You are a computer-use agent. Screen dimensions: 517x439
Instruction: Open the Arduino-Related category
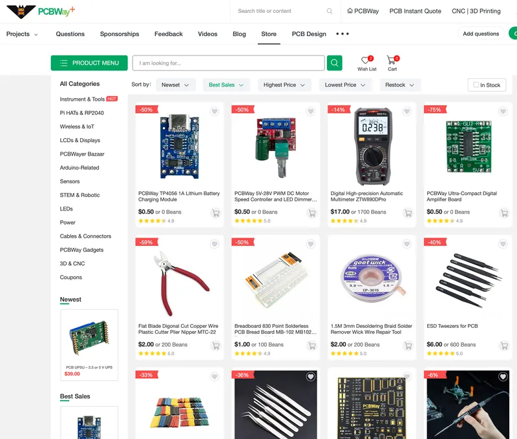(79, 168)
